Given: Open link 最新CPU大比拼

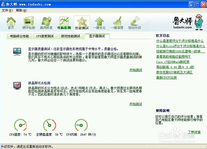Looking at the screenshot, I should (167, 78).
